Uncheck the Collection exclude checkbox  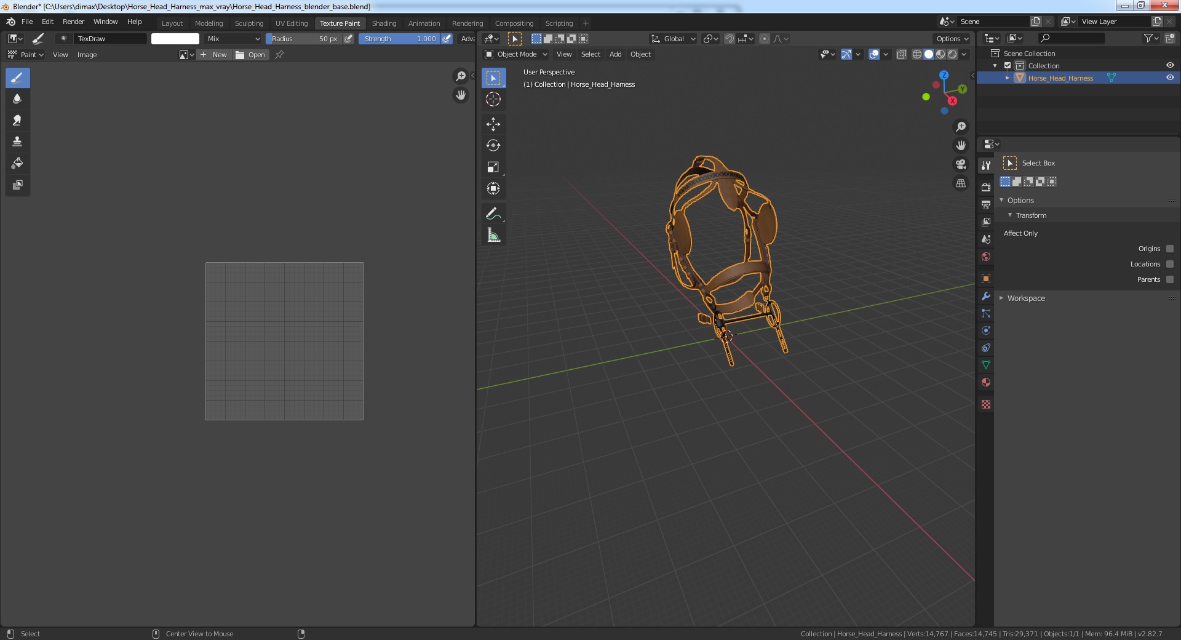coord(1008,65)
